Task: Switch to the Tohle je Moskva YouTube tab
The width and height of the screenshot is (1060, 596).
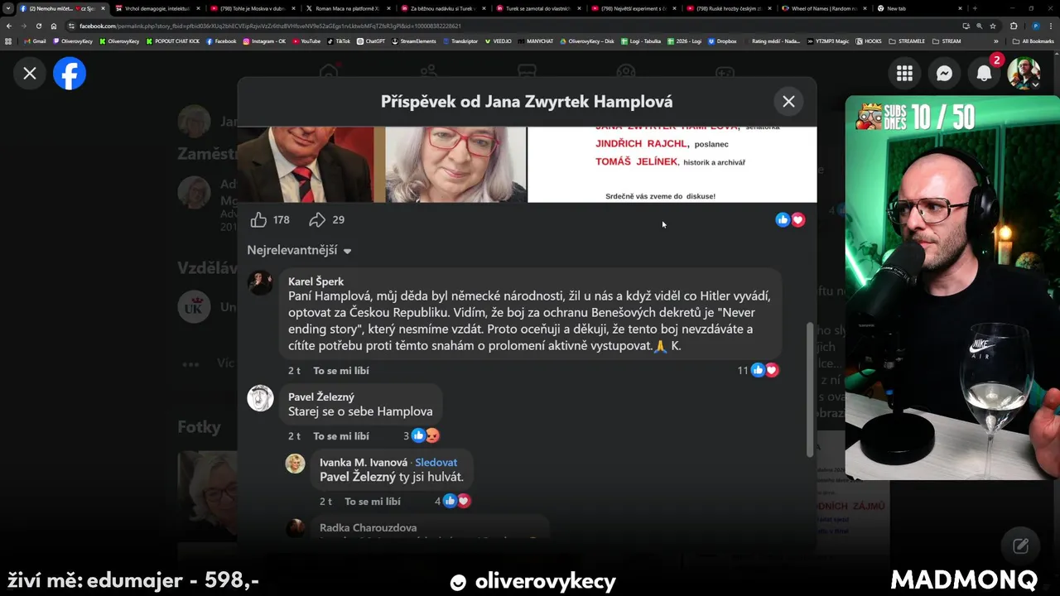Action: 253,8
